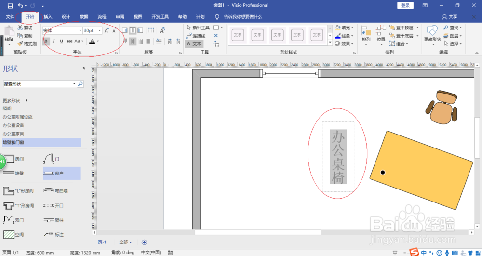Activate the Format Painter (格式刷)
The height and width of the screenshot is (256, 482).
click(x=27, y=44)
